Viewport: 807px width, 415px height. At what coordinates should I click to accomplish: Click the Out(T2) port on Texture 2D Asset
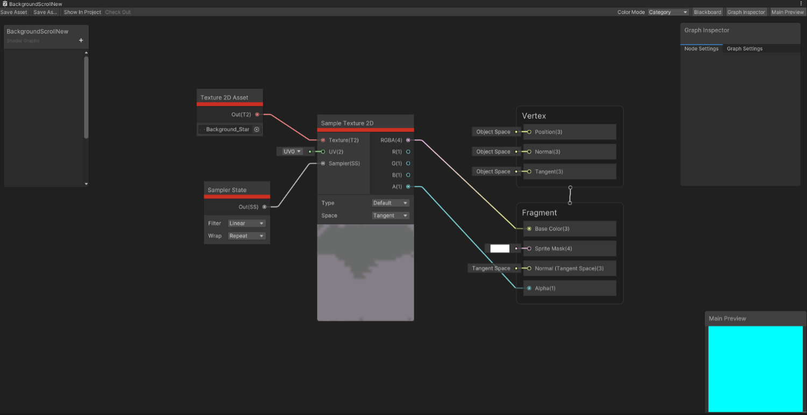257,115
